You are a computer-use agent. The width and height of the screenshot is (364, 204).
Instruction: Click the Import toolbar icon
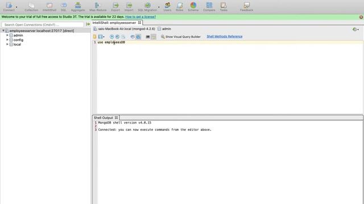pyautogui.click(x=129, y=6)
